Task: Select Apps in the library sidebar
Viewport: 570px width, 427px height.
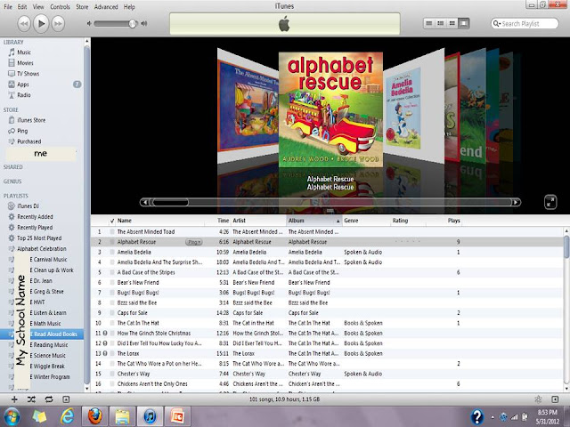Action: point(23,85)
